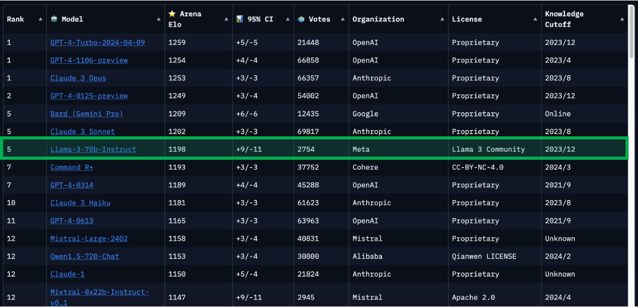The width and height of the screenshot is (638, 307).
Task: Open the Bard (Gemini Pro) link
Action: pyautogui.click(x=87, y=113)
